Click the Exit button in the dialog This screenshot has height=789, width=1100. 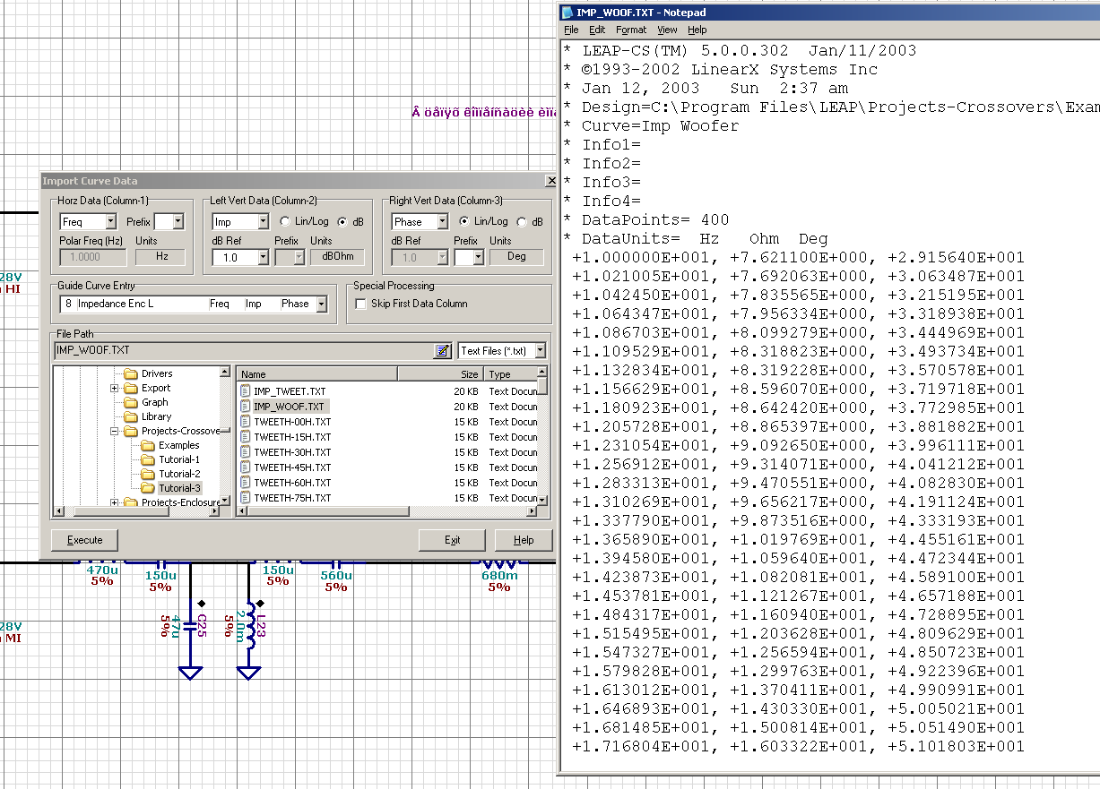coord(452,540)
